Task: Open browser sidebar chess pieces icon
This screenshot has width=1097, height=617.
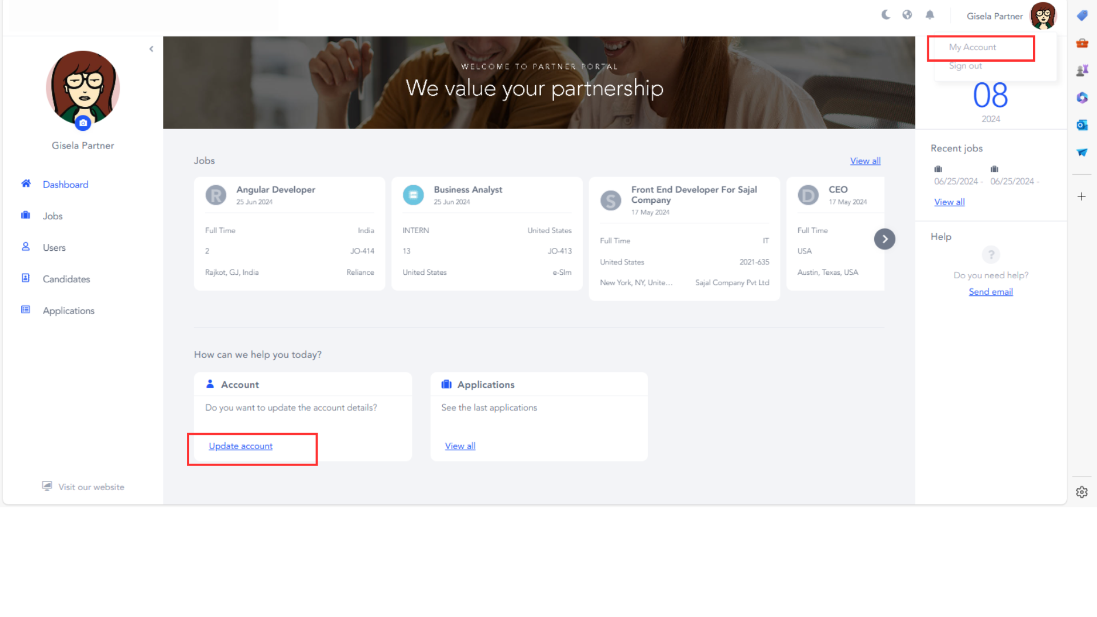Action: click(x=1082, y=70)
